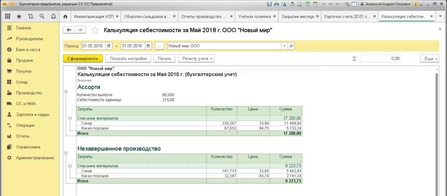Select cell with sum 11 466,66
447x196 pixels.
click(x=285, y=123)
